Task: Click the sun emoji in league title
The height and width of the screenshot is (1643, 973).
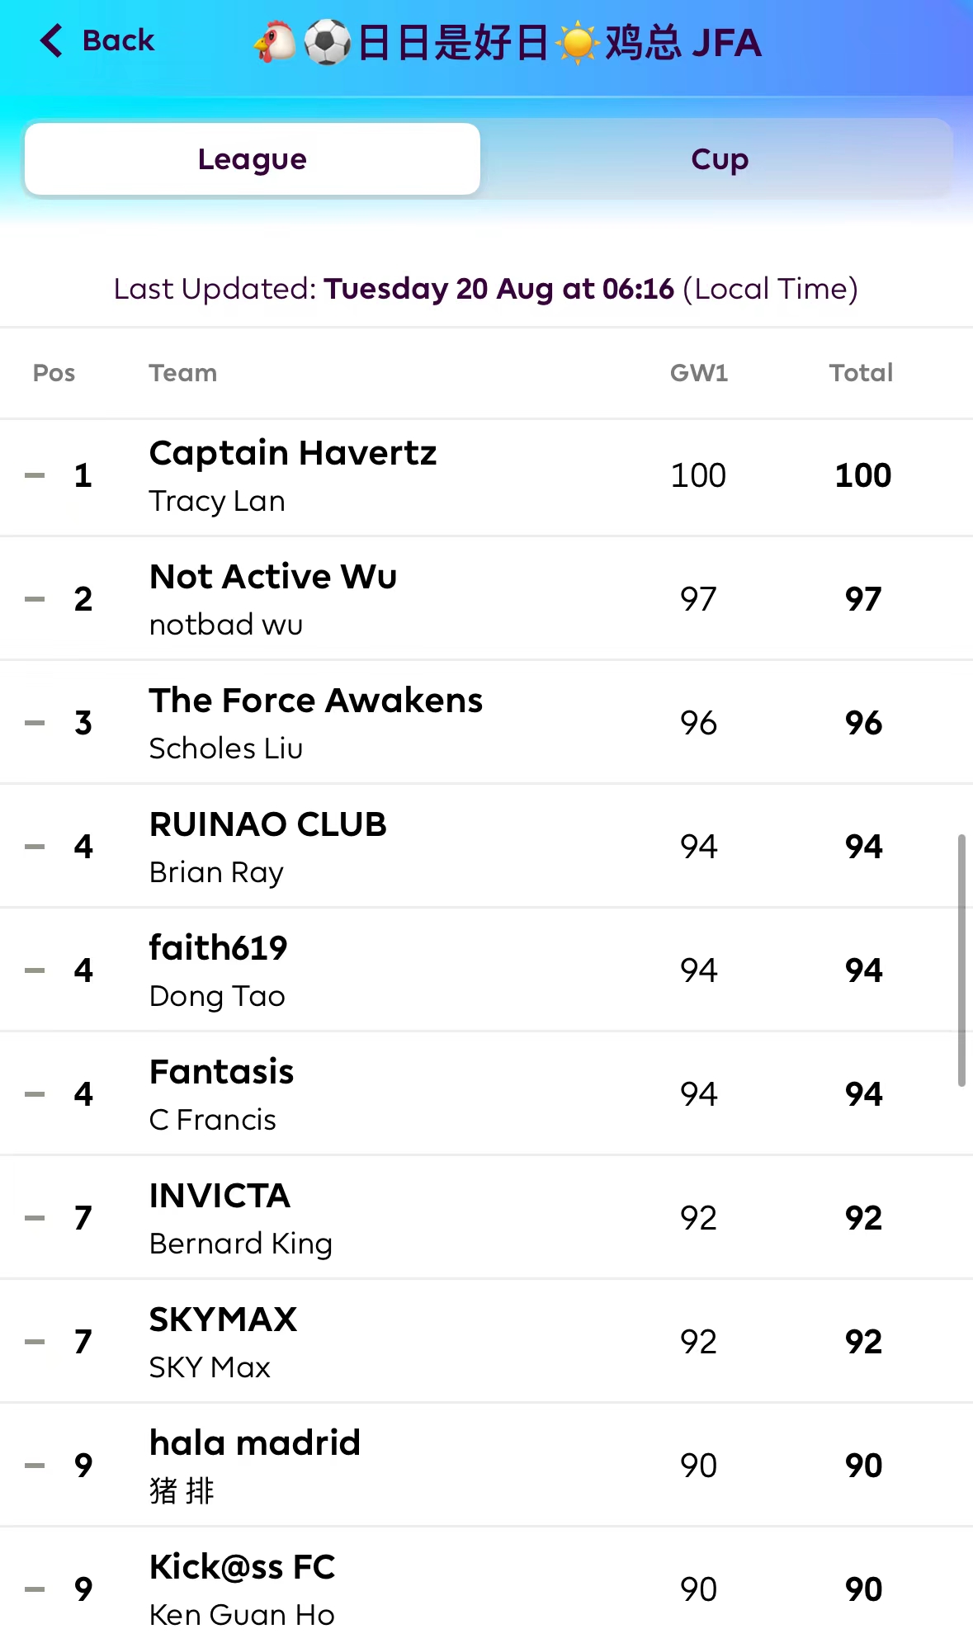Action: pyautogui.click(x=577, y=43)
